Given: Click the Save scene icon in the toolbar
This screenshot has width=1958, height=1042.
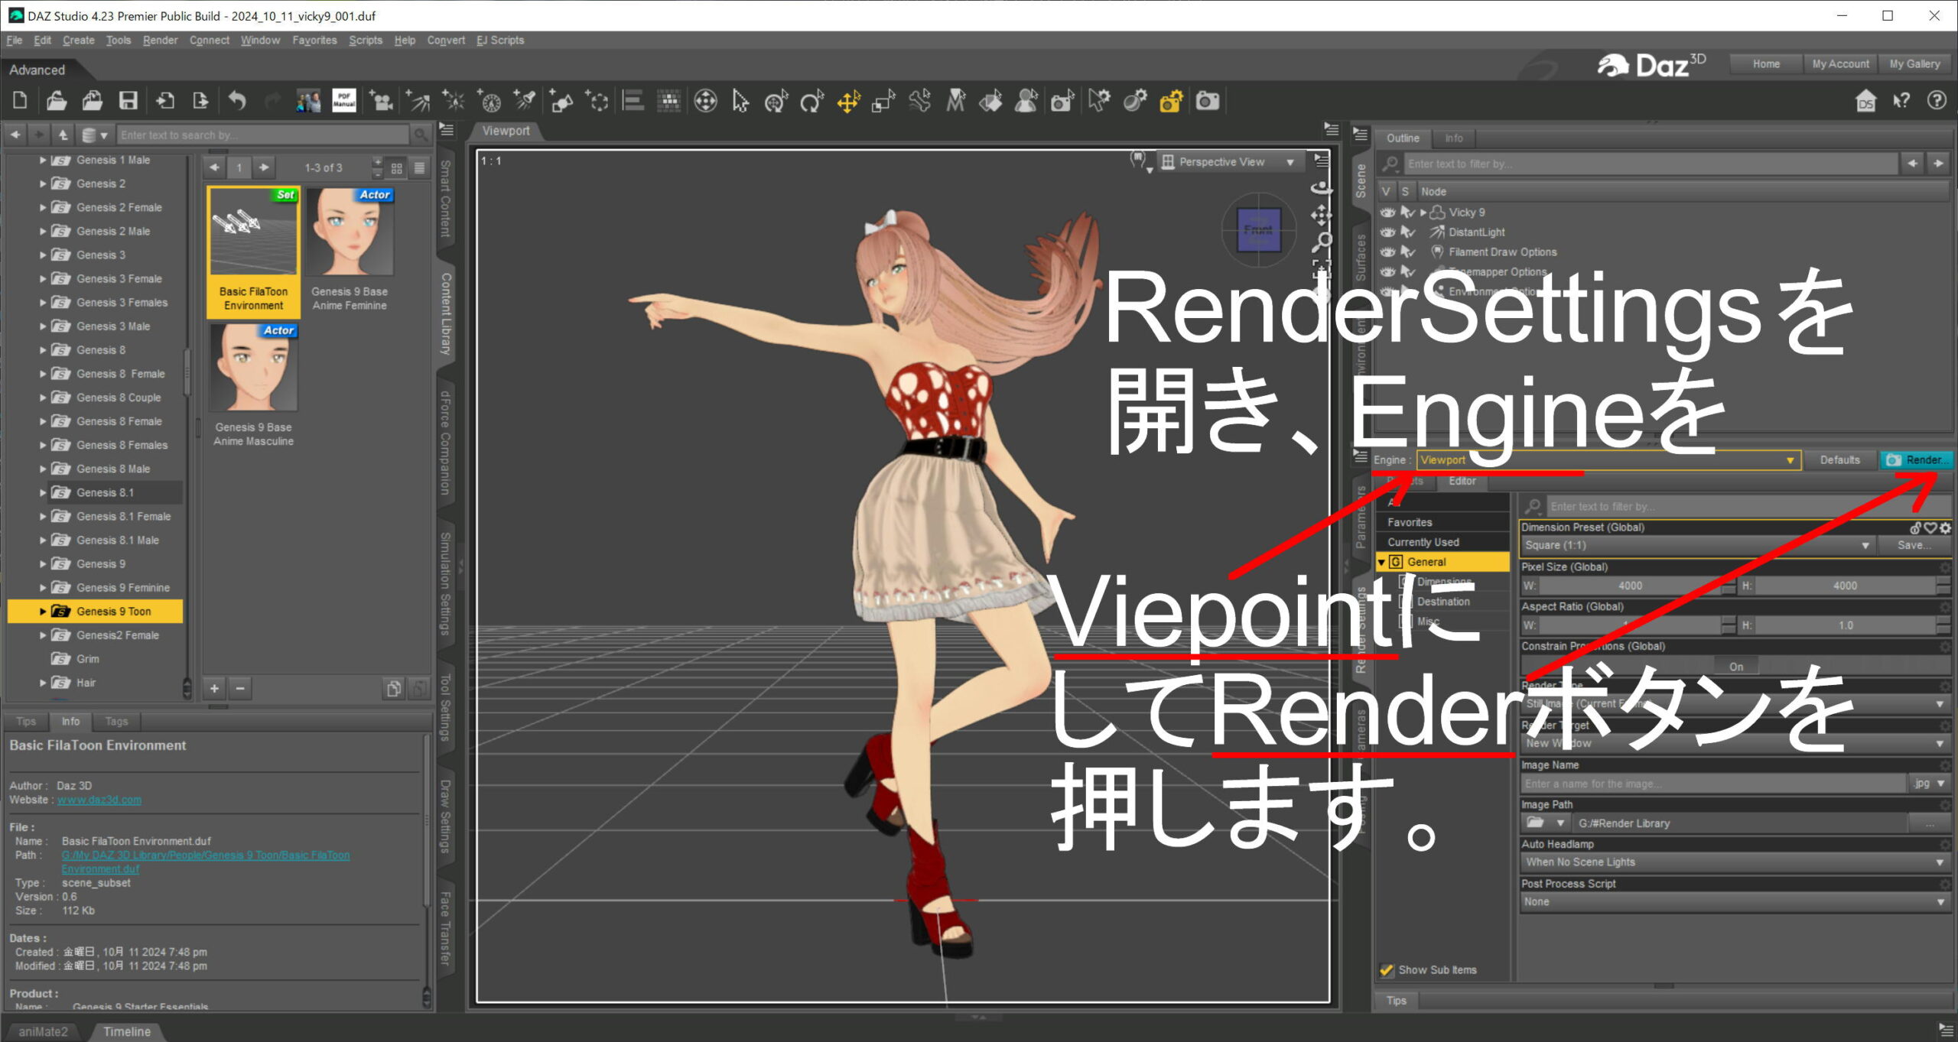Looking at the screenshot, I should coord(128,101).
